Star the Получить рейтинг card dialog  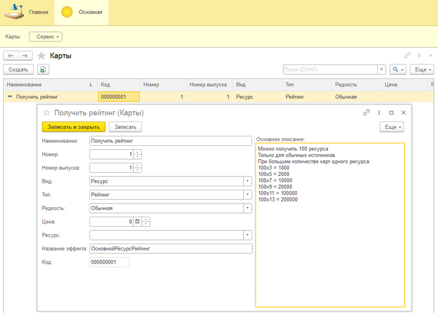[46, 113]
